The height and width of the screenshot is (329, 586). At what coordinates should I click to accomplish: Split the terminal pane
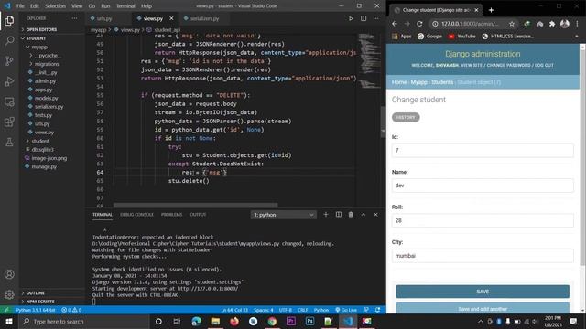coord(338,215)
